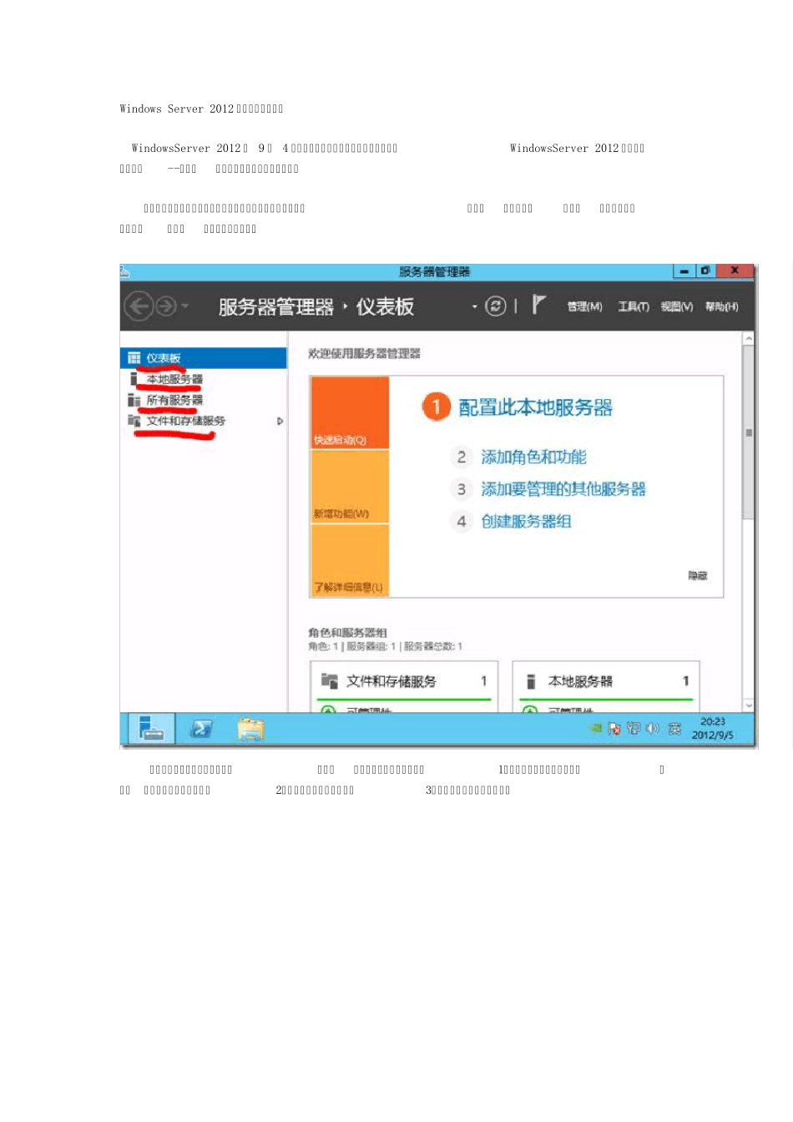The height and width of the screenshot is (1122, 793).
Task: Click scrollbar down arrow in dashboard
Action: 749,705
